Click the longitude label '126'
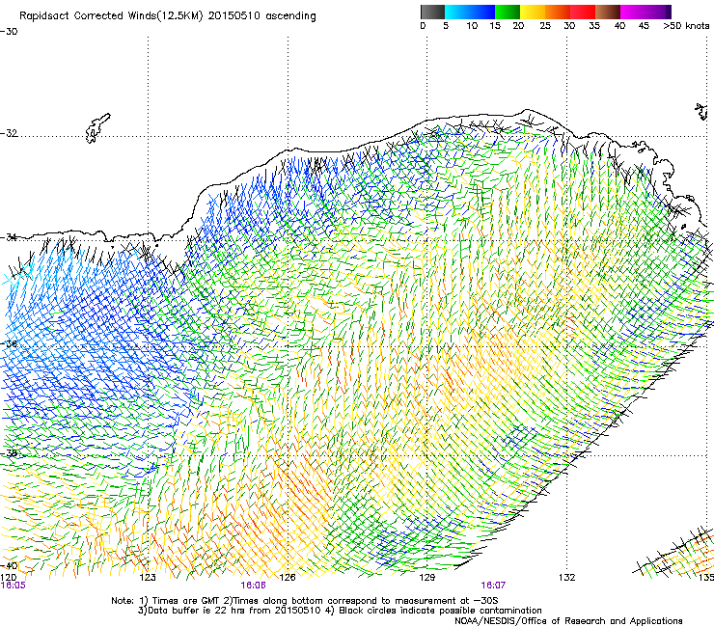The width and height of the screenshot is (714, 627). click(x=288, y=578)
